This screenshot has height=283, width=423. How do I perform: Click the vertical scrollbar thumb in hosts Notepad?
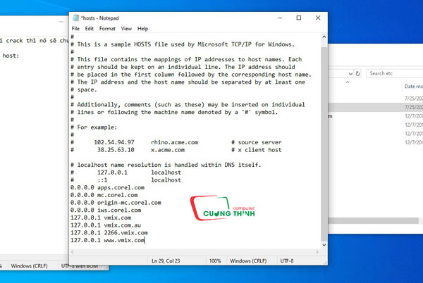pyautogui.click(x=324, y=144)
